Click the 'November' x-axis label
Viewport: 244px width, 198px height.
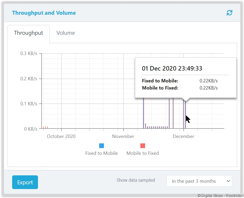[123, 136]
